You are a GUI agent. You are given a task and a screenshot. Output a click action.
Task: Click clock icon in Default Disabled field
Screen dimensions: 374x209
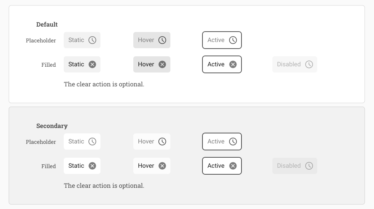(309, 64)
